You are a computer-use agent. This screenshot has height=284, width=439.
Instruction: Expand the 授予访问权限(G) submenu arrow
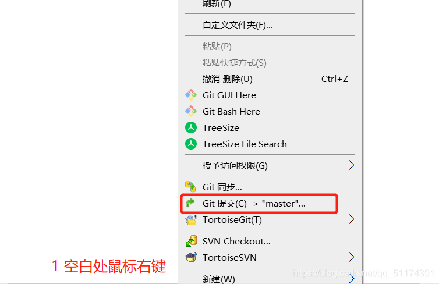[x=351, y=165]
